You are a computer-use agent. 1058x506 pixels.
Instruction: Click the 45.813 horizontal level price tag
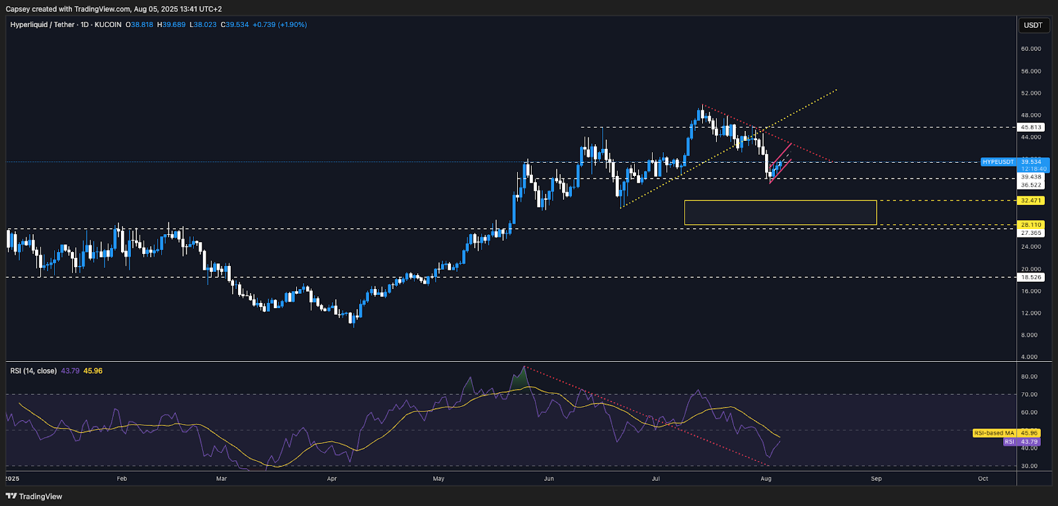coord(1031,127)
